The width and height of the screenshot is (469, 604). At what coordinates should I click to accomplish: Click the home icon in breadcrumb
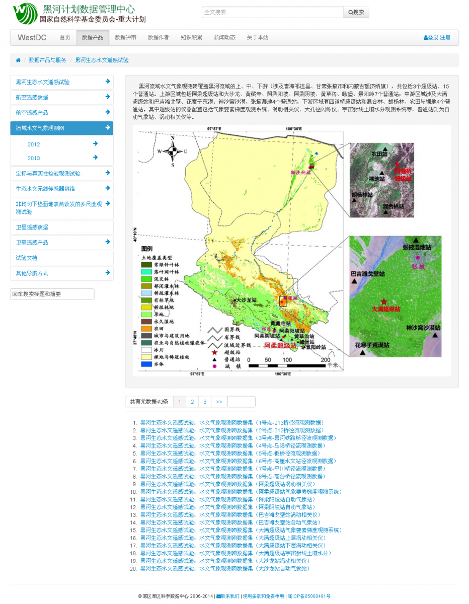pos(18,60)
